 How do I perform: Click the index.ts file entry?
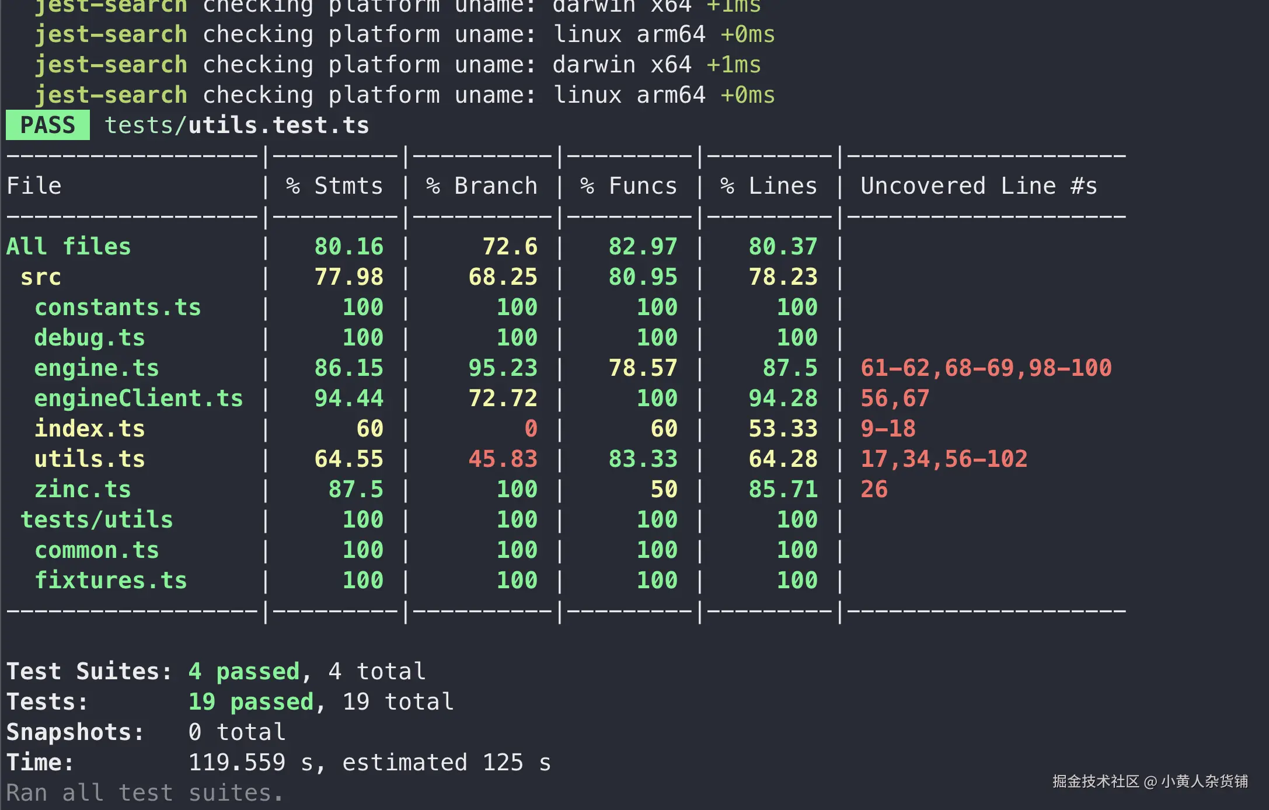pos(89,428)
